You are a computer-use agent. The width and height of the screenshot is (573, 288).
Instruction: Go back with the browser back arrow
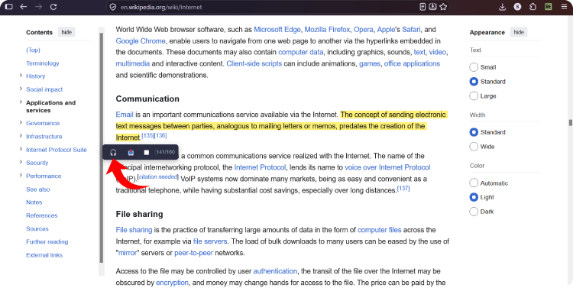click(x=24, y=7)
